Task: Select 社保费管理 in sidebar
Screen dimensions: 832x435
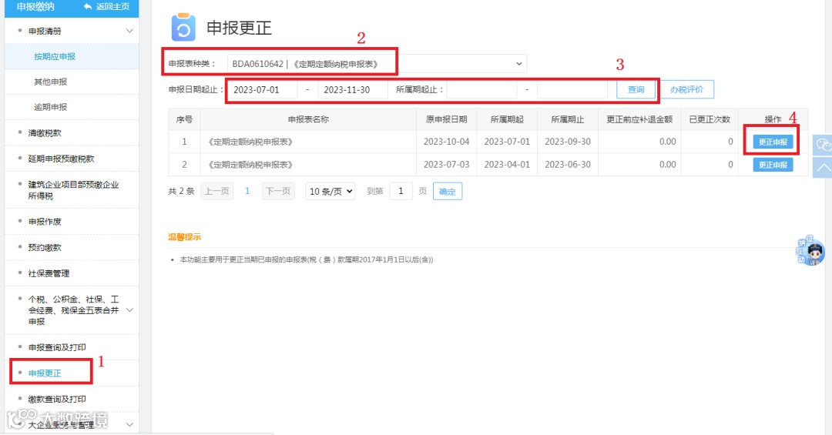Action: pyautogui.click(x=49, y=274)
